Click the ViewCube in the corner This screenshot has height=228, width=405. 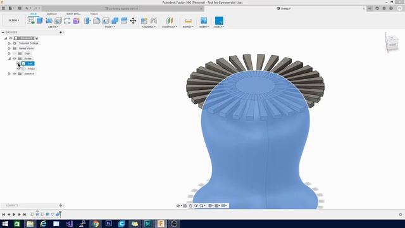[x=392, y=44]
